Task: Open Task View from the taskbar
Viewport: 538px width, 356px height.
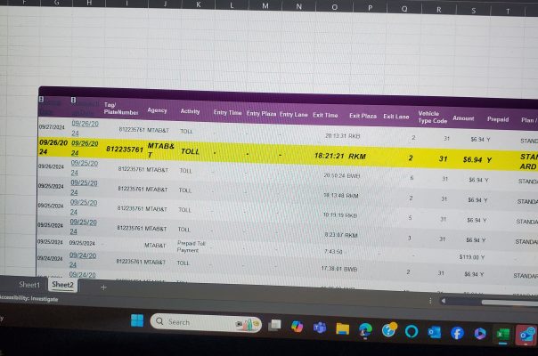Action: click(x=274, y=325)
